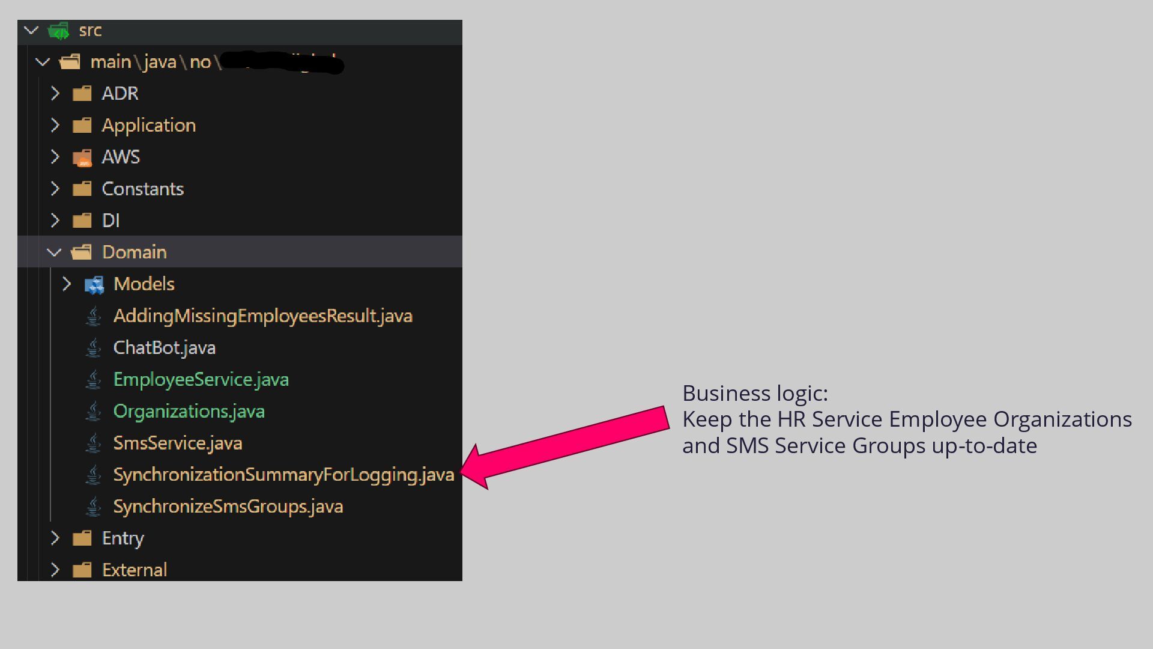Expand the Constants folder chevron

point(55,189)
